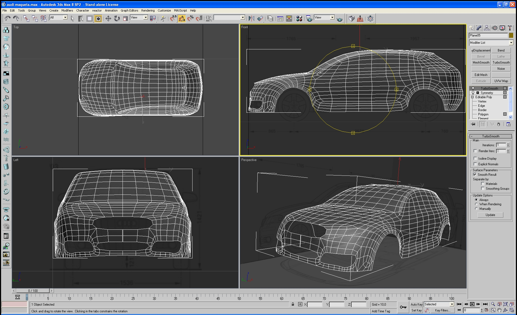Viewport: 517px width, 315px height.
Task: Click the Plane05 object color swatch
Action: [x=511, y=35]
